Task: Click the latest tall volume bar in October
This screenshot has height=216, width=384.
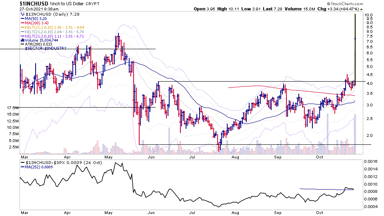Action: [355, 134]
